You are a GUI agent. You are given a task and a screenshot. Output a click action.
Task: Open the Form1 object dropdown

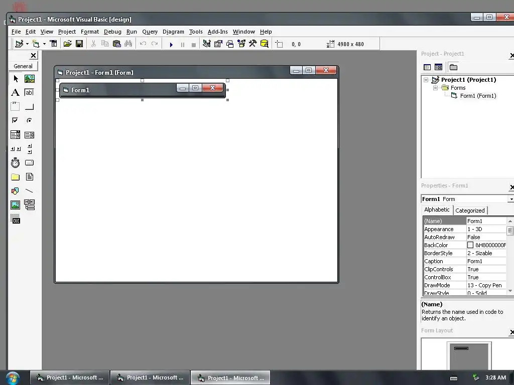pyautogui.click(x=511, y=199)
